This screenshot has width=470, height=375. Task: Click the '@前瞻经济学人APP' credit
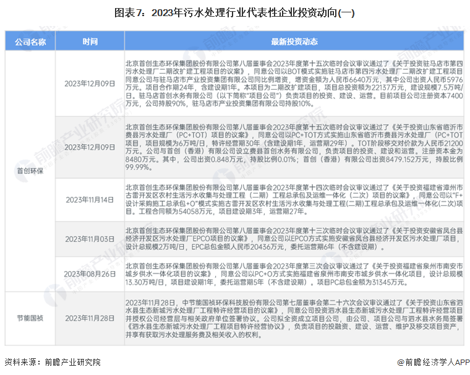click(434, 363)
